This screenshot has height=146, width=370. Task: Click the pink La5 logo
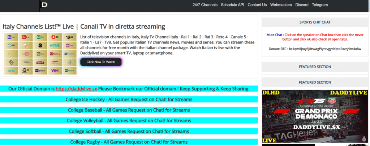click(26, 54)
